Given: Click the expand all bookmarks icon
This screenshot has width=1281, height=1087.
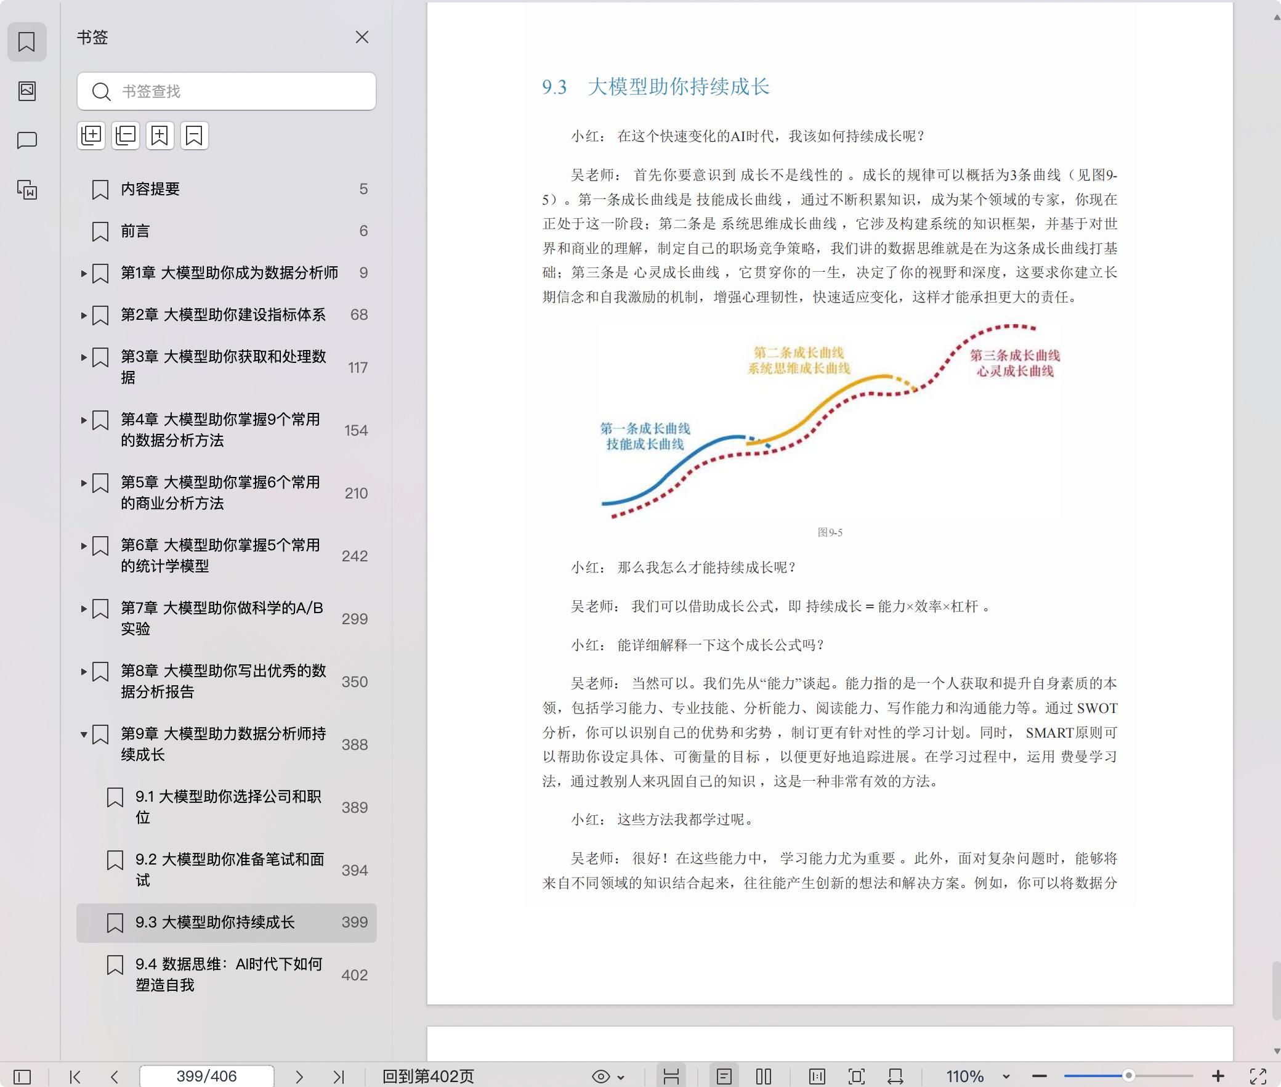Looking at the screenshot, I should coord(91,136).
